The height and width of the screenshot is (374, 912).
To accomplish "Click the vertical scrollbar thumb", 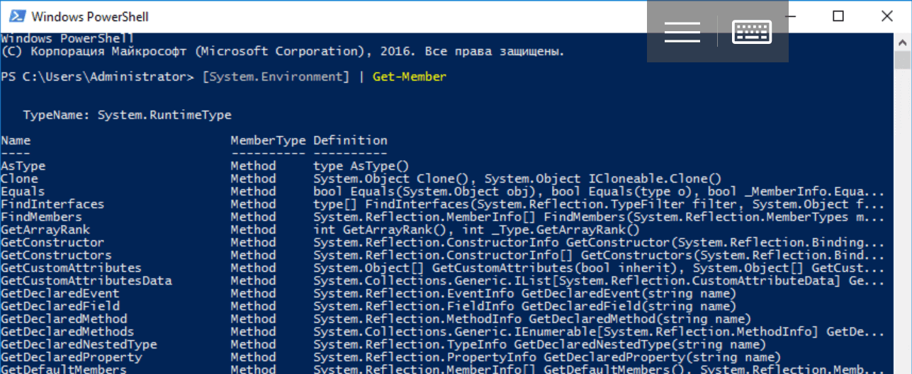I will click(x=903, y=59).
